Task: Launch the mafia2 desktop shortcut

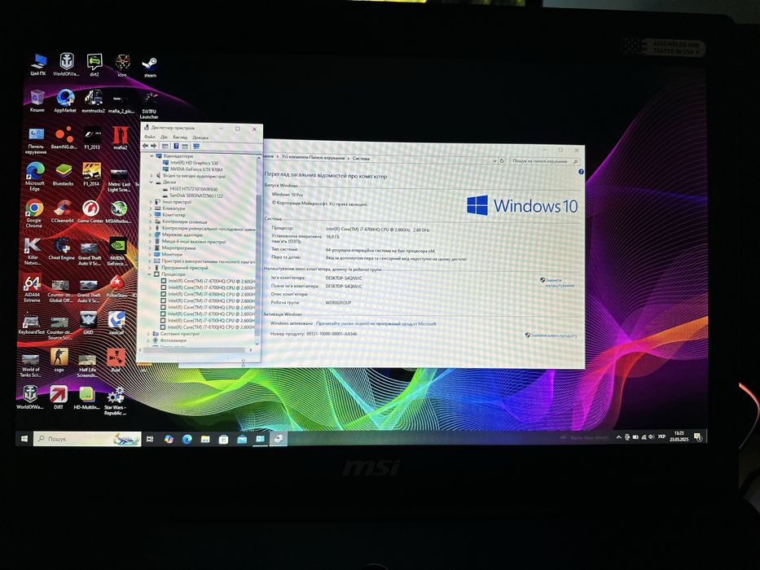Action: 121,138
